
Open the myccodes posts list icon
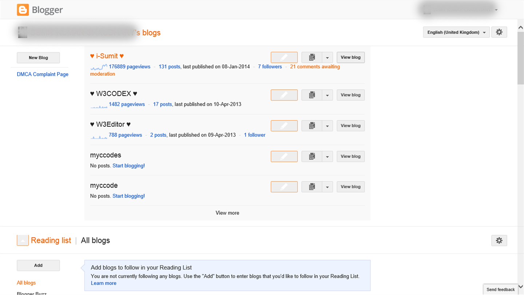pyautogui.click(x=312, y=157)
